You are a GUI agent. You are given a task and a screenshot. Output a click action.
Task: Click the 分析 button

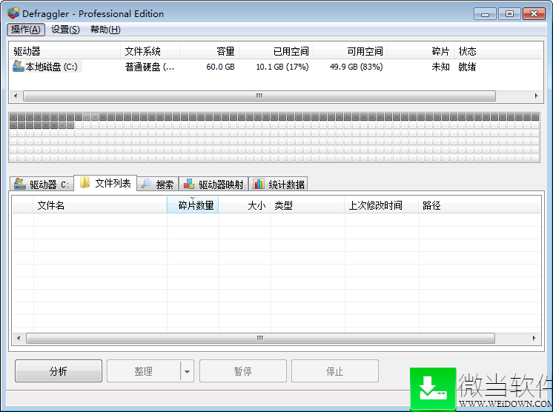point(59,371)
